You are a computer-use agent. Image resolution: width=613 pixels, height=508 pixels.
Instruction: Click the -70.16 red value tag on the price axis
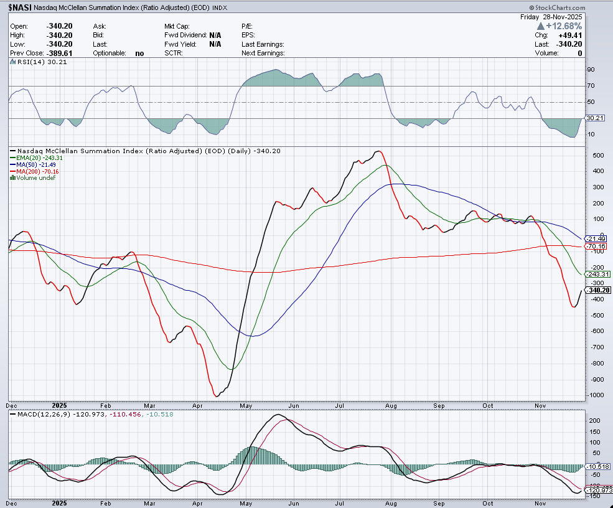597,247
